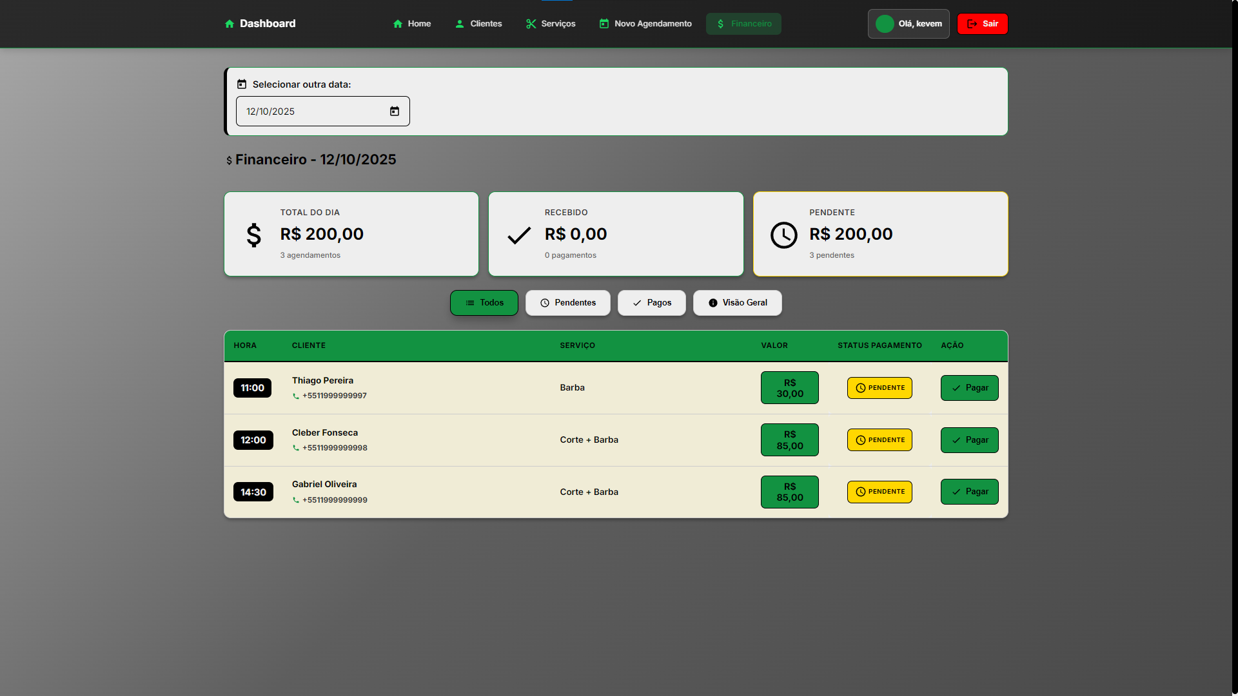Switch to Visão Geral view
1238x696 pixels.
tap(738, 303)
